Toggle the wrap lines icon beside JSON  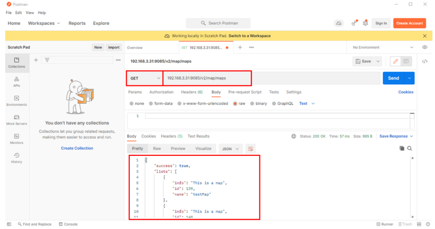(251, 149)
